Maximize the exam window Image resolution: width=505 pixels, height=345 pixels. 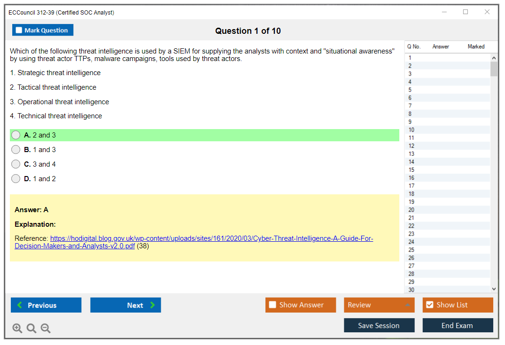(466, 12)
